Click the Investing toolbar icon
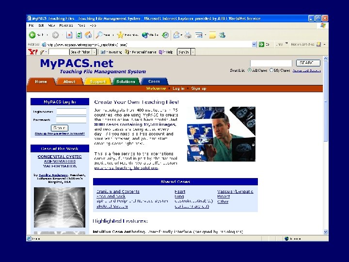This screenshot has height=262, width=349. pos(103,52)
